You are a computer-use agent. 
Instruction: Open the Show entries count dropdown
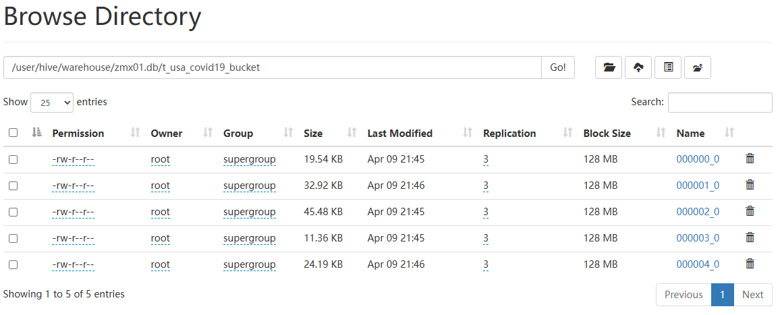52,103
